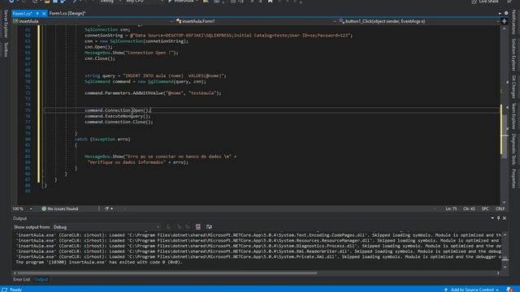Open the Git Changes side tab
This screenshot has width=520, height=292.
coord(513,87)
